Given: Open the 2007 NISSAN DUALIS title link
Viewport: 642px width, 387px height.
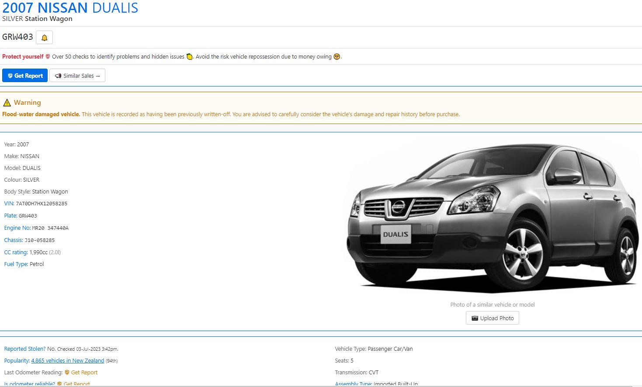Looking at the screenshot, I should coord(70,7).
